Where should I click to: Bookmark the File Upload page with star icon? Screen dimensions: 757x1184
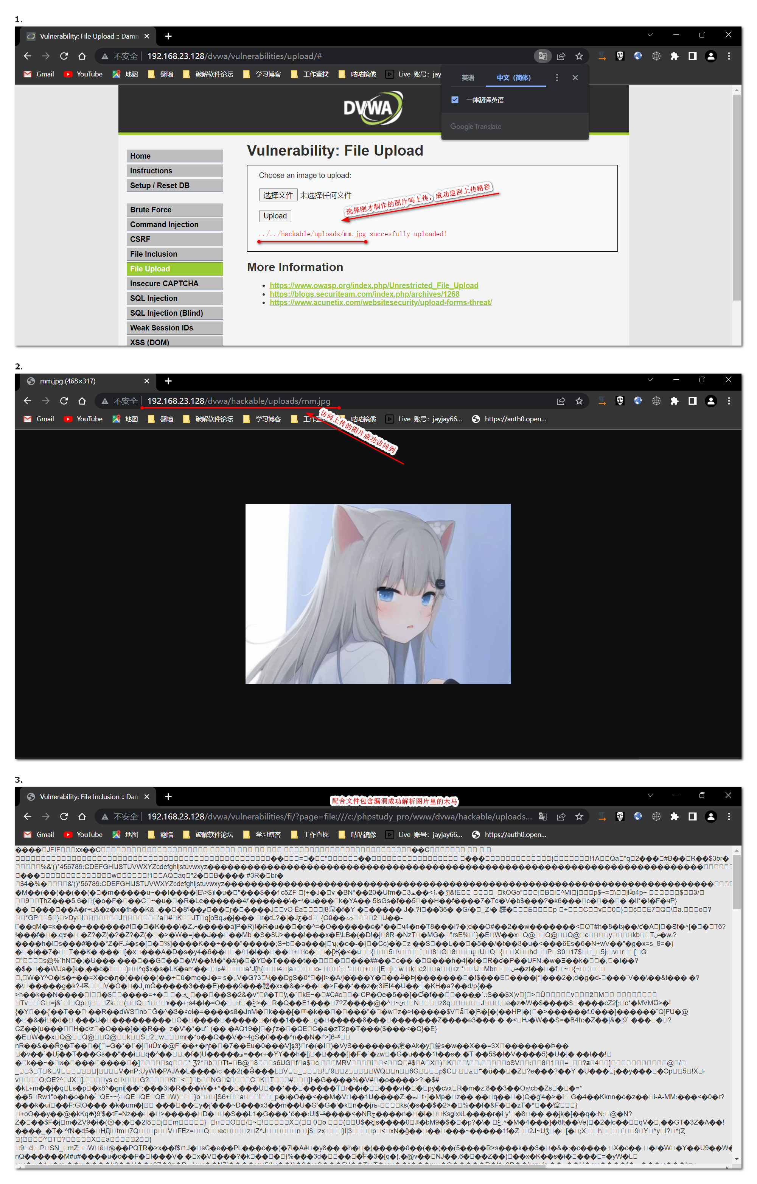579,56
